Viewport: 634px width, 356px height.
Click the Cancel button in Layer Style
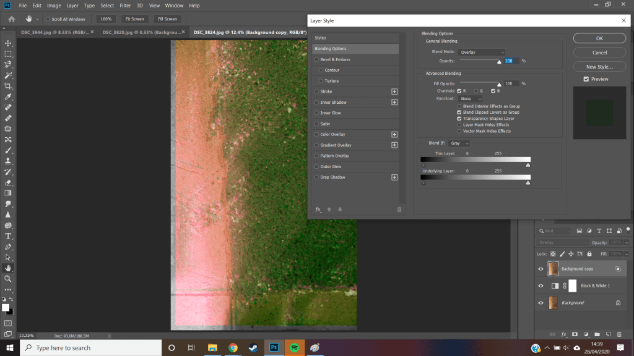click(x=599, y=53)
